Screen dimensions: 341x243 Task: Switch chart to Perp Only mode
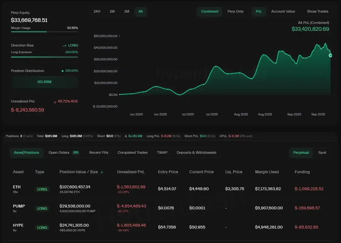point(236,11)
